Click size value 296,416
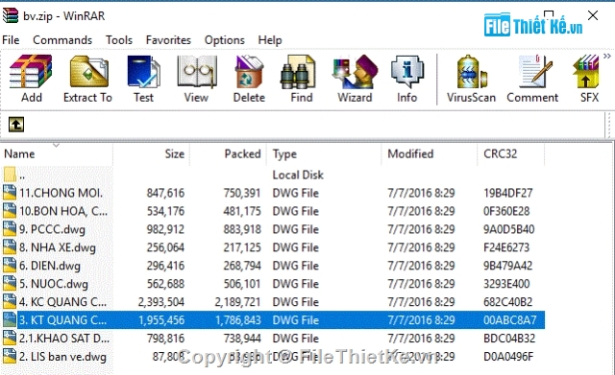 click(165, 266)
